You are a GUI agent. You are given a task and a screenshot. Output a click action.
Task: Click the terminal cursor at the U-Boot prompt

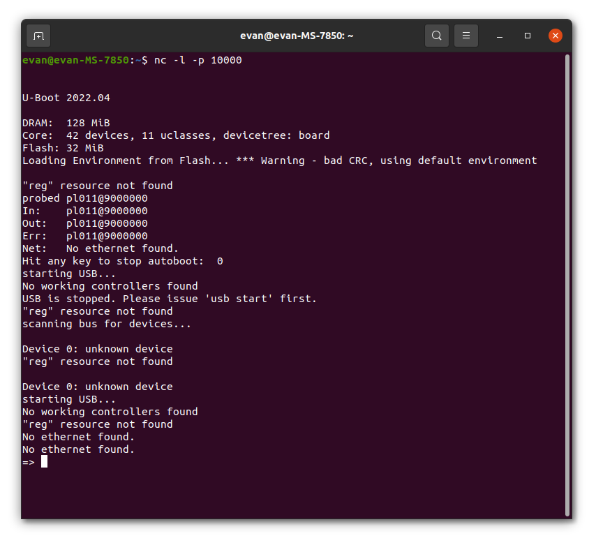click(44, 461)
